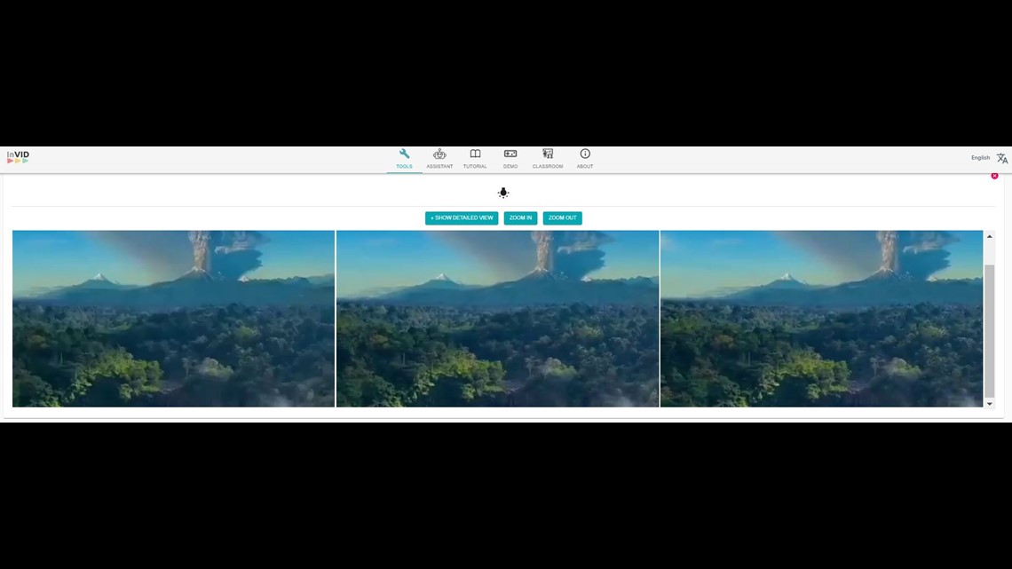Select the middle volcano keyframe thumbnail

[x=497, y=319]
